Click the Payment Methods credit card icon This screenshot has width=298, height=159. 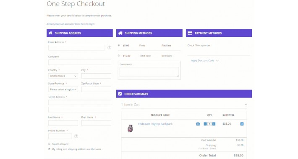(190, 33)
